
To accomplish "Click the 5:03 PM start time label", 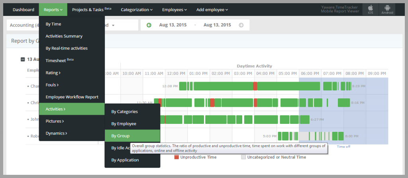I will coord(270,136).
